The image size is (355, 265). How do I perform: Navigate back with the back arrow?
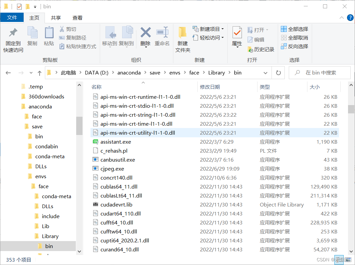8,72
